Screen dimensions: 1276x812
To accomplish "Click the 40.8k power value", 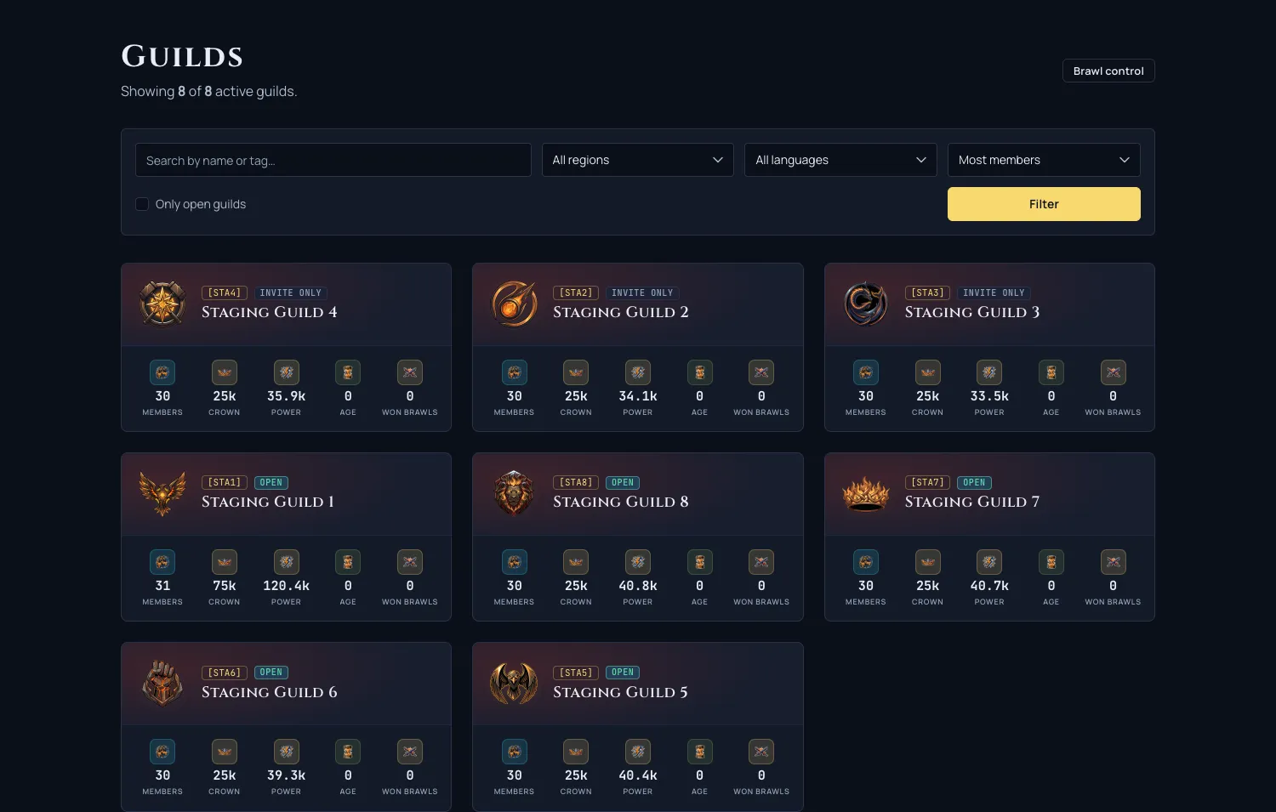I will (638, 586).
